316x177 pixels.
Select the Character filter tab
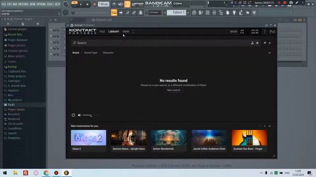pyautogui.click(x=108, y=53)
